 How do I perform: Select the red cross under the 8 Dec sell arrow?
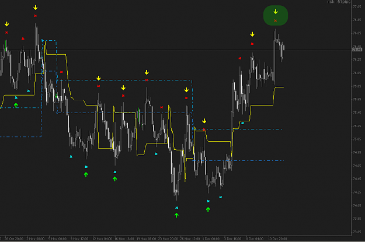click(x=252, y=44)
